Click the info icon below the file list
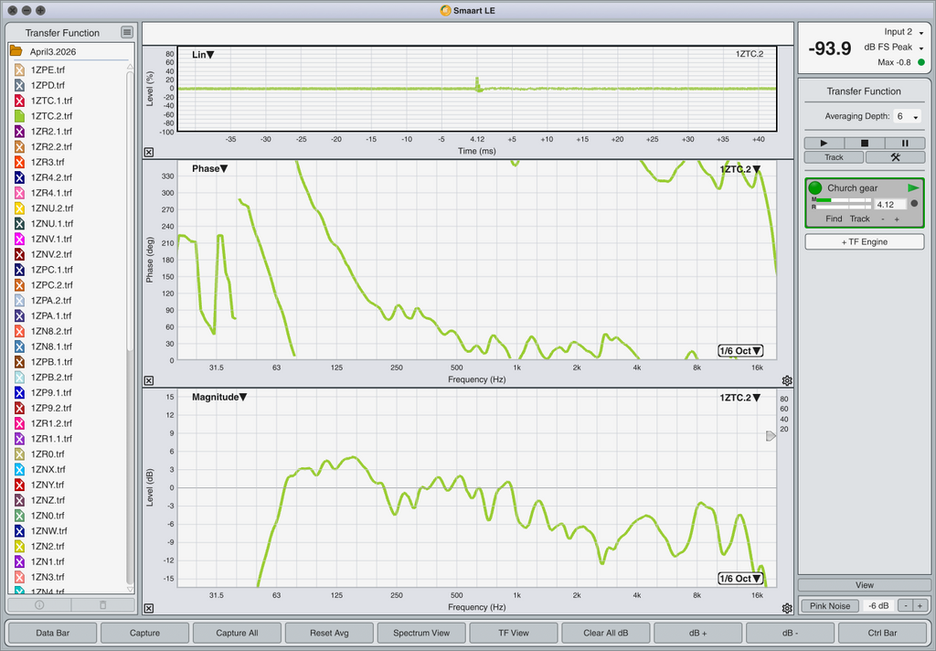 click(x=39, y=605)
